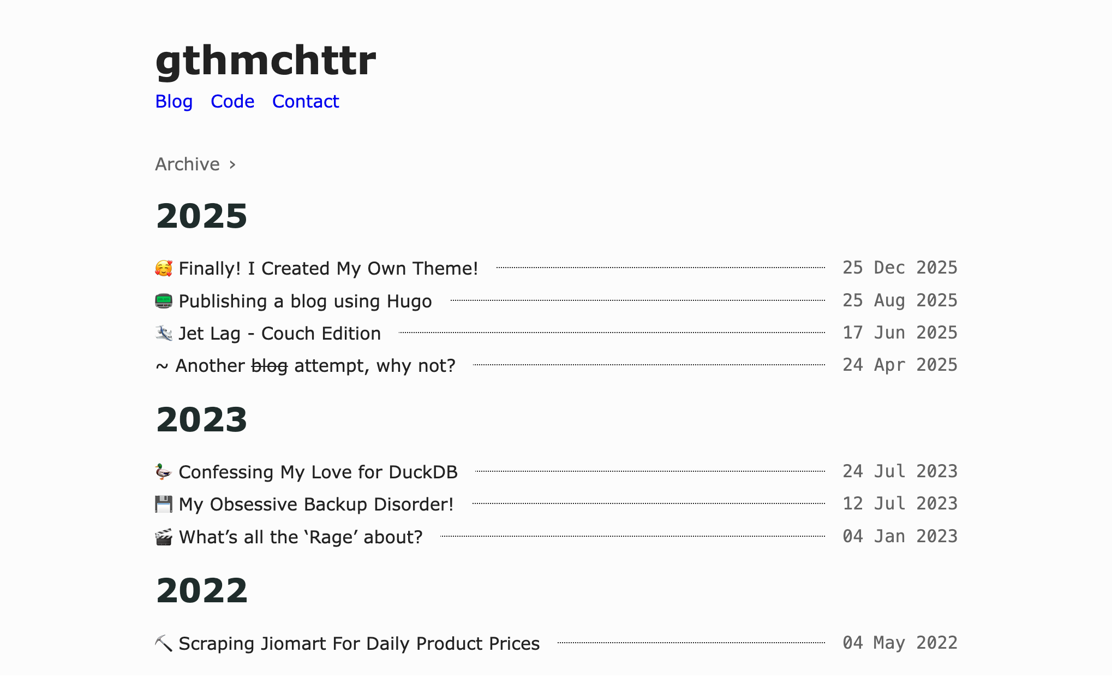1112x676 pixels.
Task: Open the Contact navigation link
Action: click(306, 102)
